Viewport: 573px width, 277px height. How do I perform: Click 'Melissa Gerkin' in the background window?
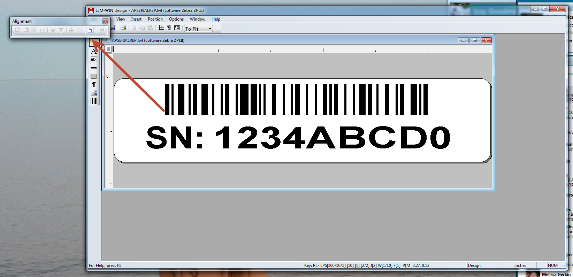(x=556, y=274)
